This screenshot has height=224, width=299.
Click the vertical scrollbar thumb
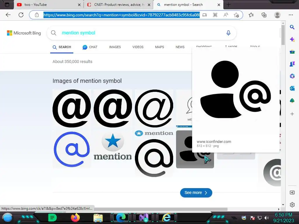pos(283,35)
